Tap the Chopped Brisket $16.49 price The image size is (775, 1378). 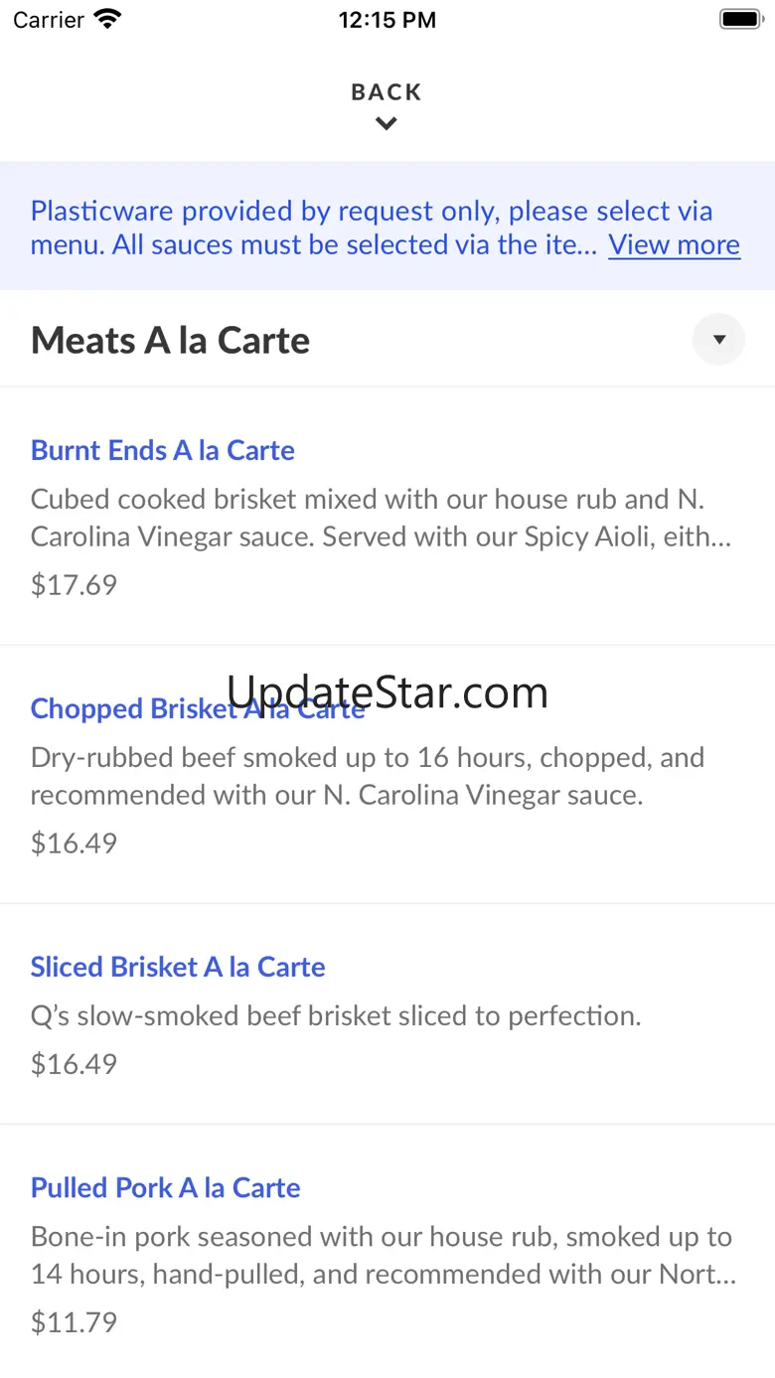[x=74, y=842]
